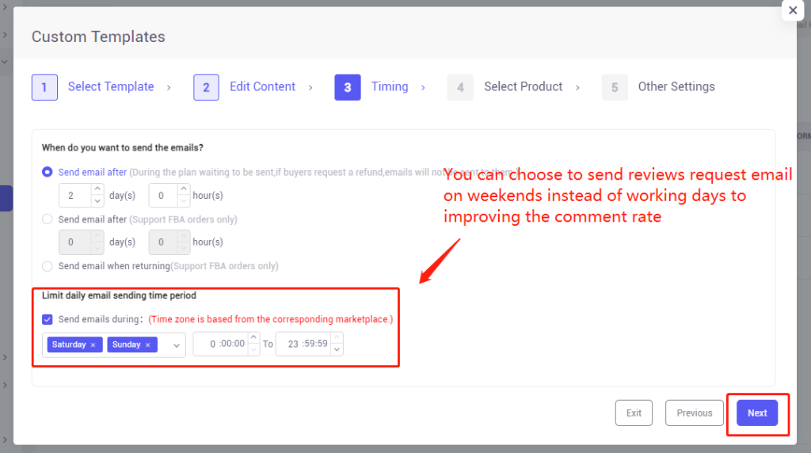
Task: Increase the enabled hours value
Action: pyautogui.click(x=184, y=189)
